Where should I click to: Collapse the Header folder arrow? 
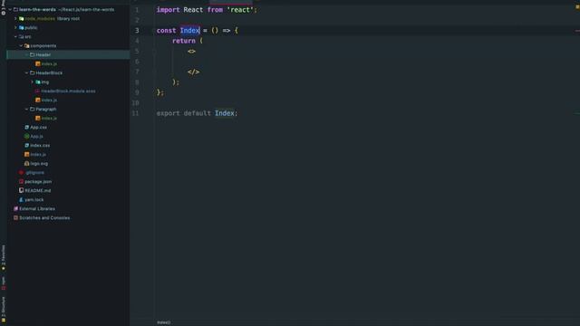(x=26, y=54)
